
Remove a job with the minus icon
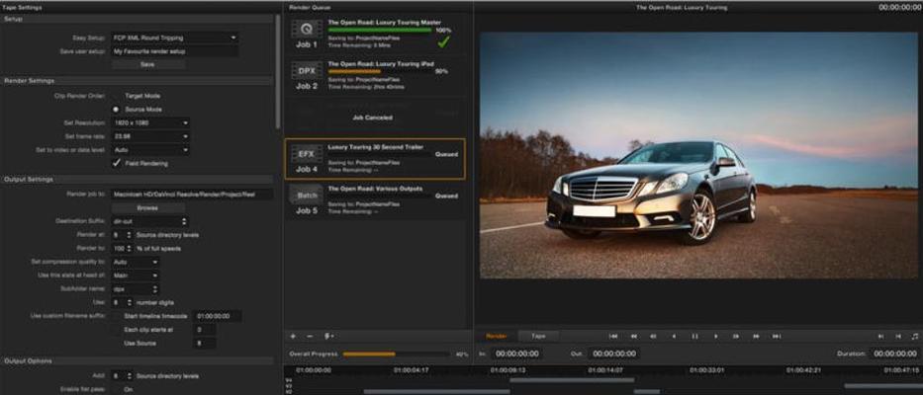311,336
